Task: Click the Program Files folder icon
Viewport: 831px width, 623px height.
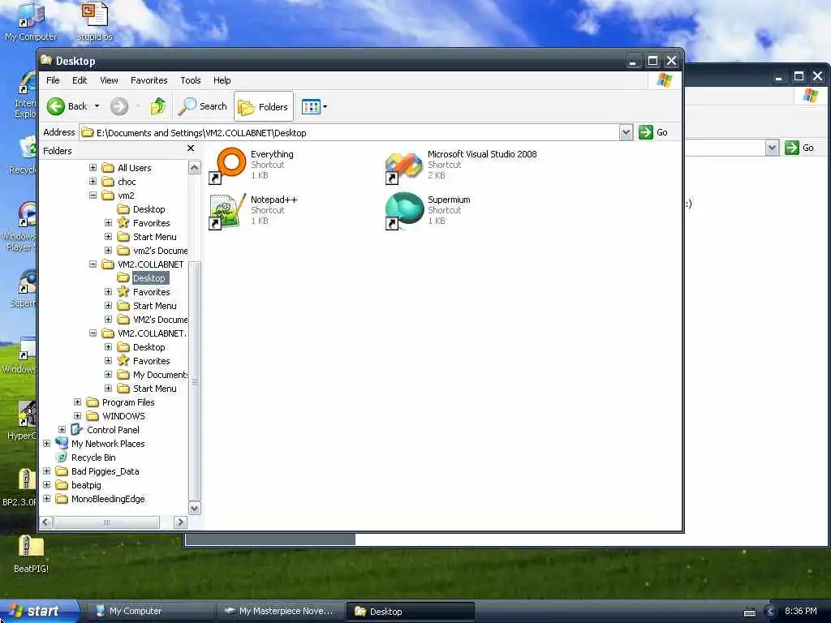Action: [x=93, y=402]
